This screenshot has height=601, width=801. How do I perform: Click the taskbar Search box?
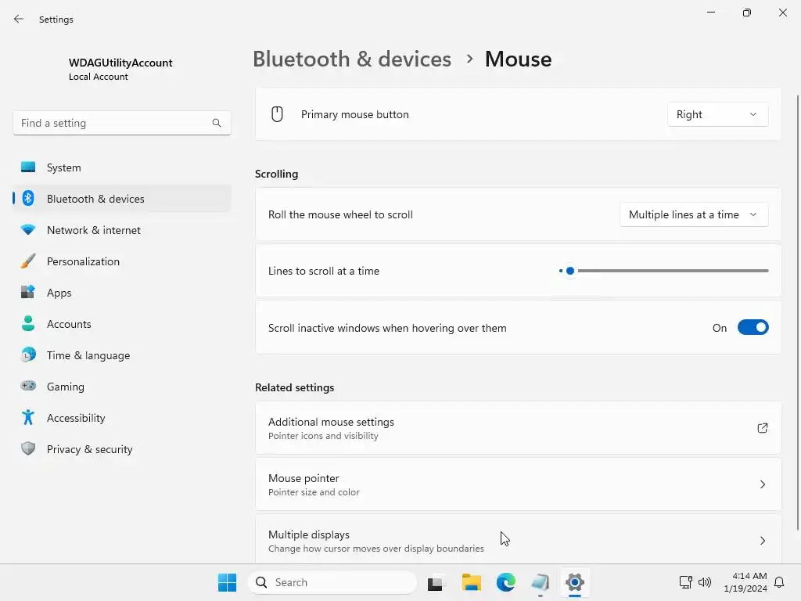[x=332, y=582]
